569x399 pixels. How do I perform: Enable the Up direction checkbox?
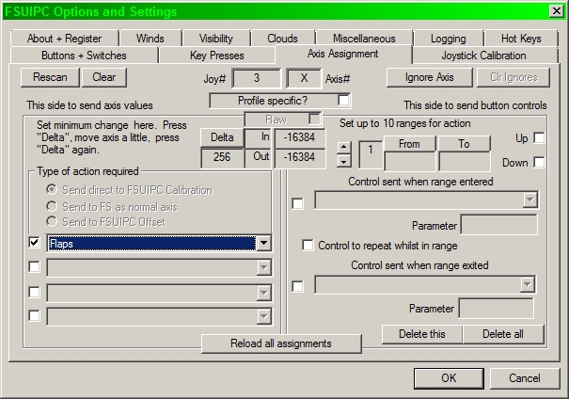[539, 138]
